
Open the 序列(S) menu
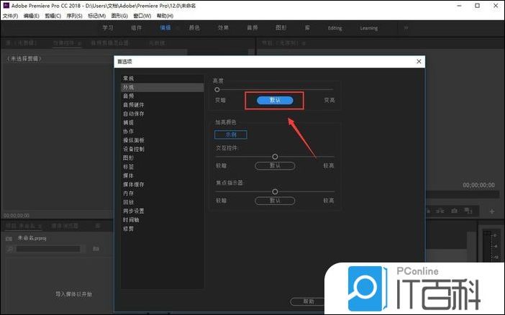[74, 16]
